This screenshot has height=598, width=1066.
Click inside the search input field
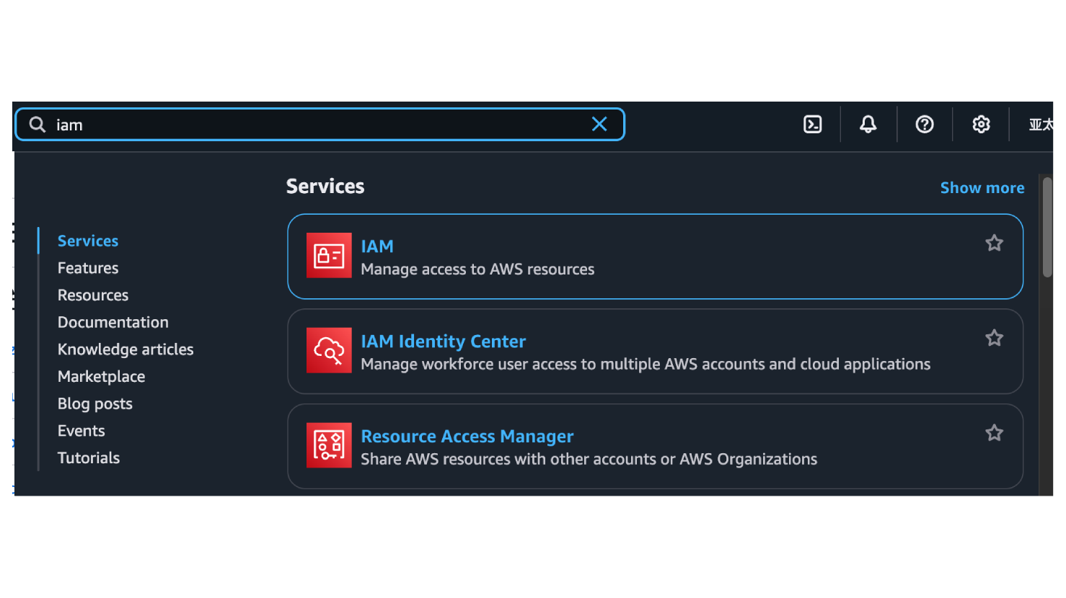pyautogui.click(x=317, y=125)
